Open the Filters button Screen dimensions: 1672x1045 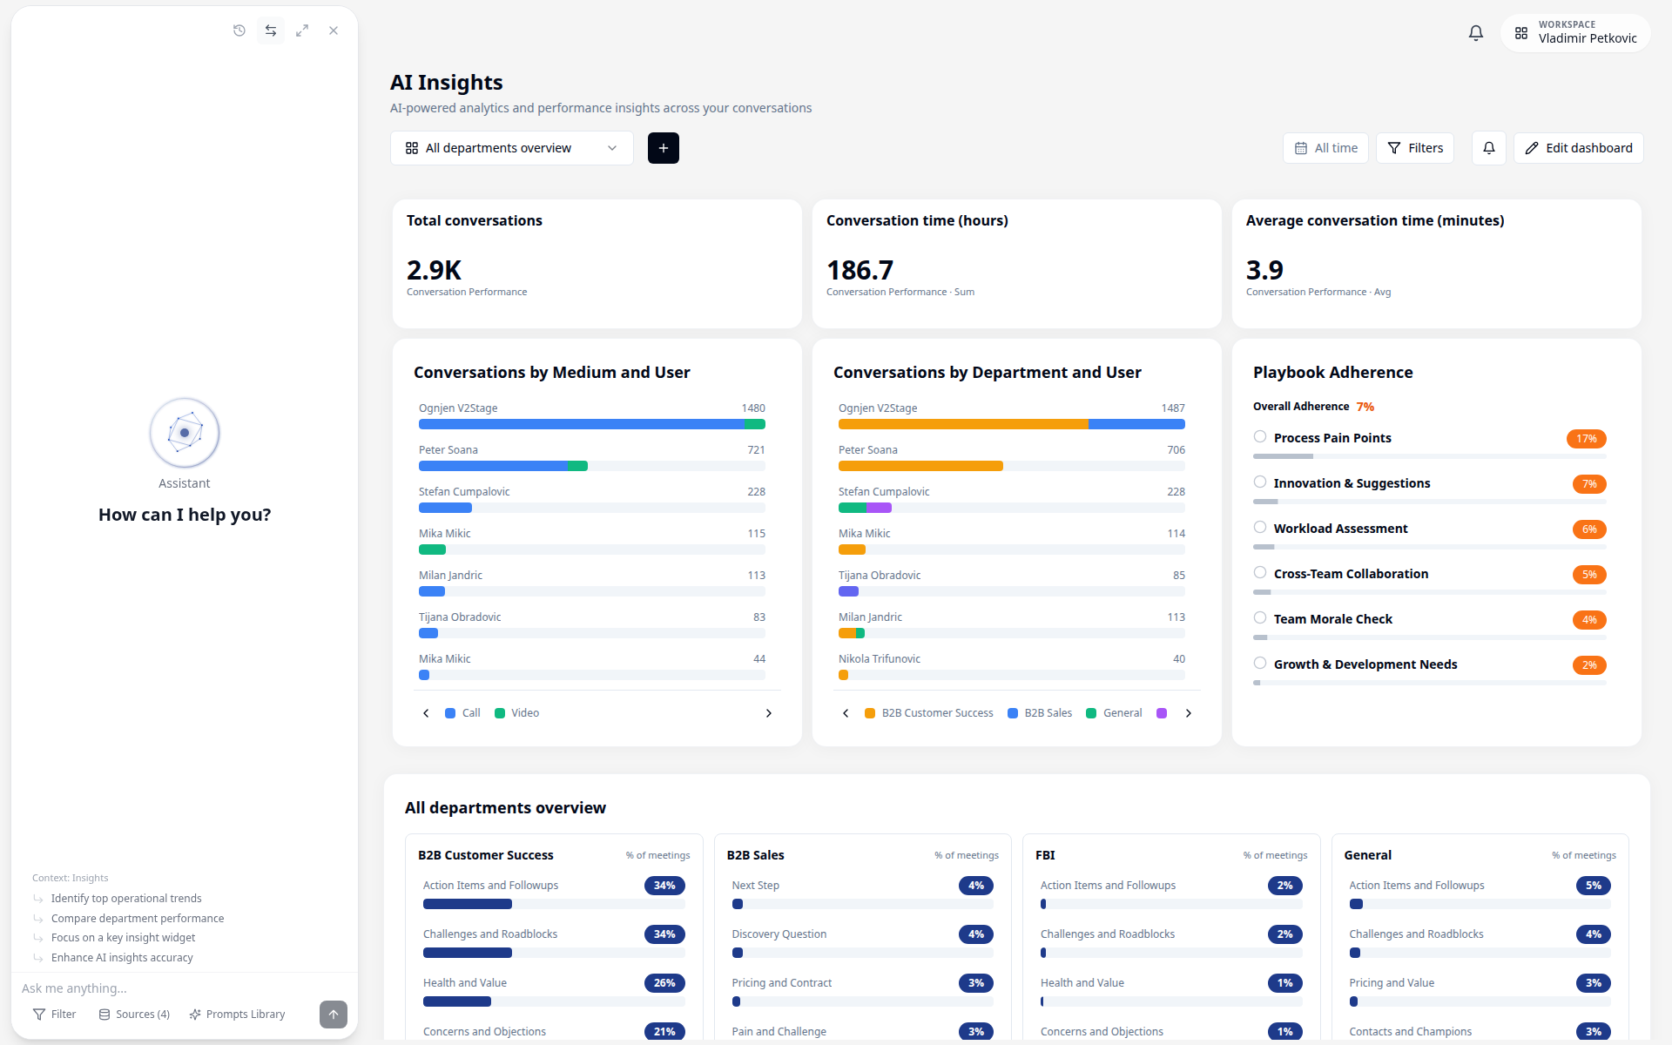1415,148
